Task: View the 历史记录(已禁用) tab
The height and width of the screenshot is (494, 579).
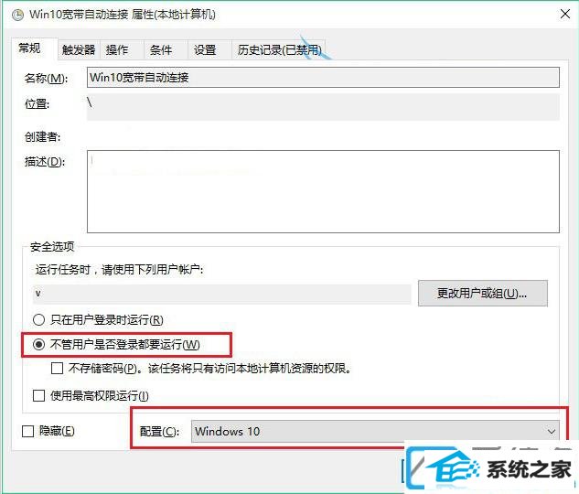Action: [x=279, y=49]
